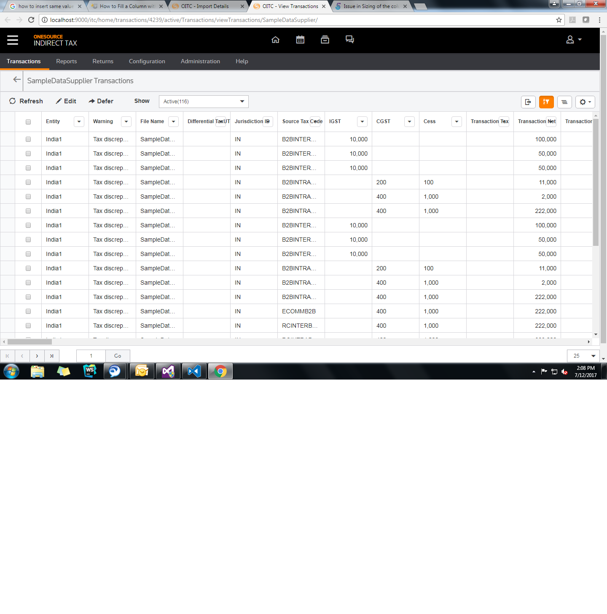Click the orange sort filter icon
This screenshot has height=614, width=607.
(546, 102)
